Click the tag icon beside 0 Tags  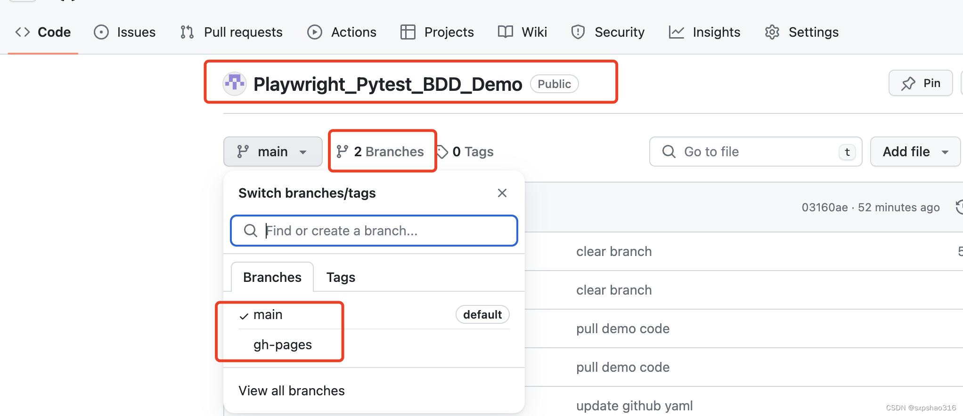click(x=442, y=152)
